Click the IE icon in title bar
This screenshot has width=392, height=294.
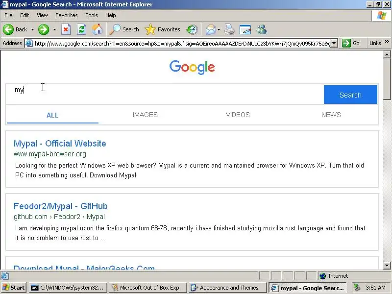click(4, 4)
